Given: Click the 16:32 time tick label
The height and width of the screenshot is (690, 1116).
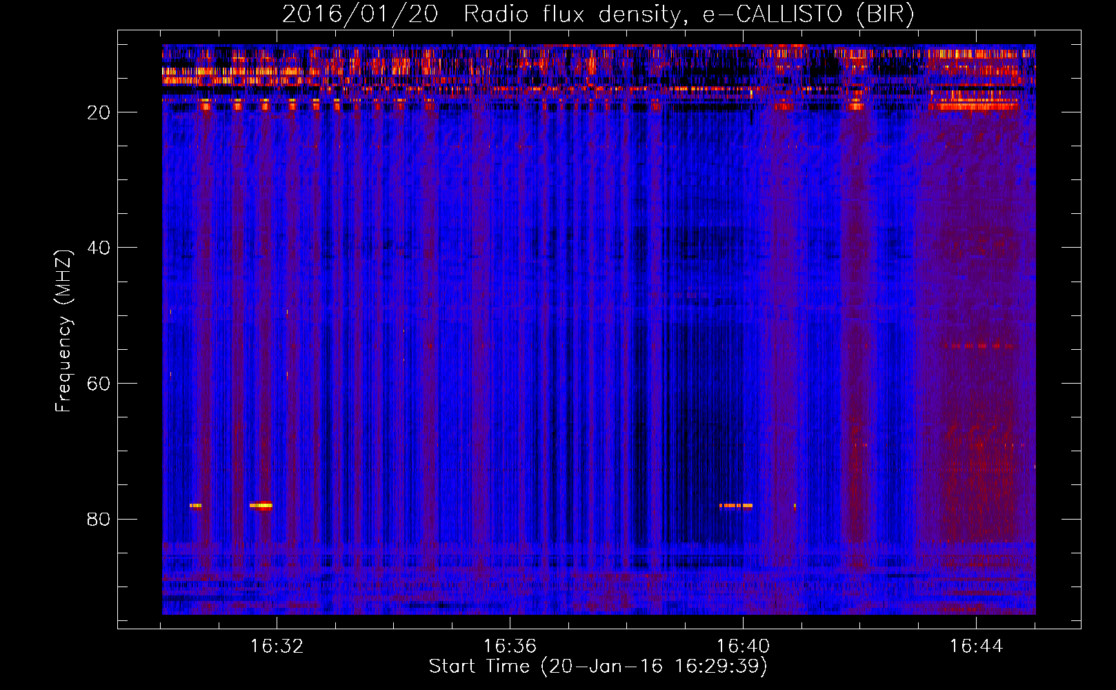Looking at the screenshot, I should click(277, 647).
